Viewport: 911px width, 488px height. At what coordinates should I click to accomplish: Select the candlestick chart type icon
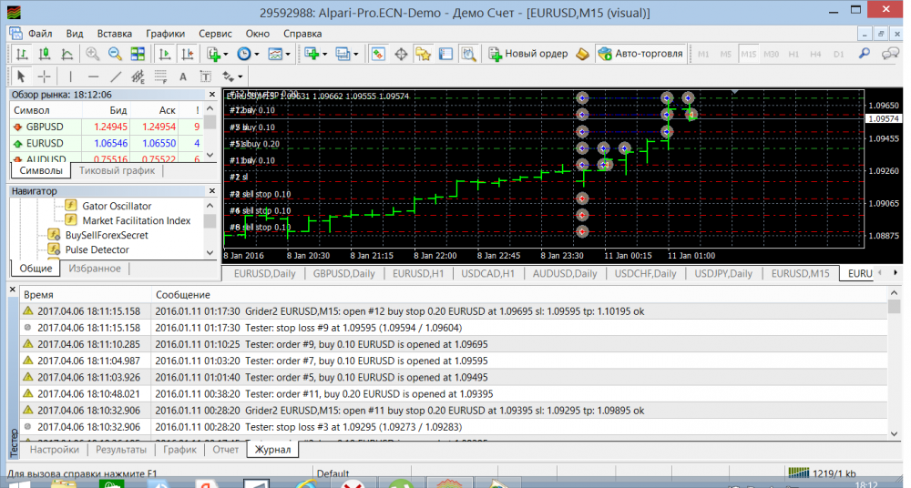pos(44,54)
